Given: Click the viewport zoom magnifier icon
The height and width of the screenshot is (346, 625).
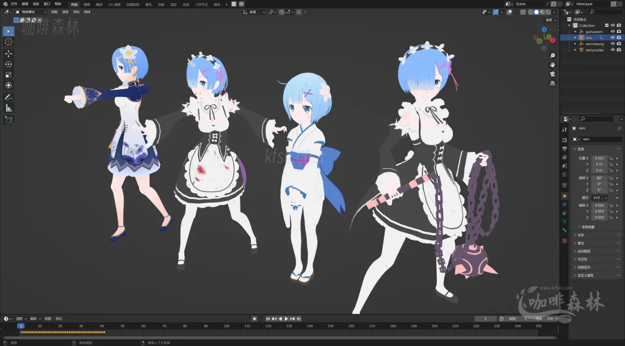Looking at the screenshot, I should (552, 56).
